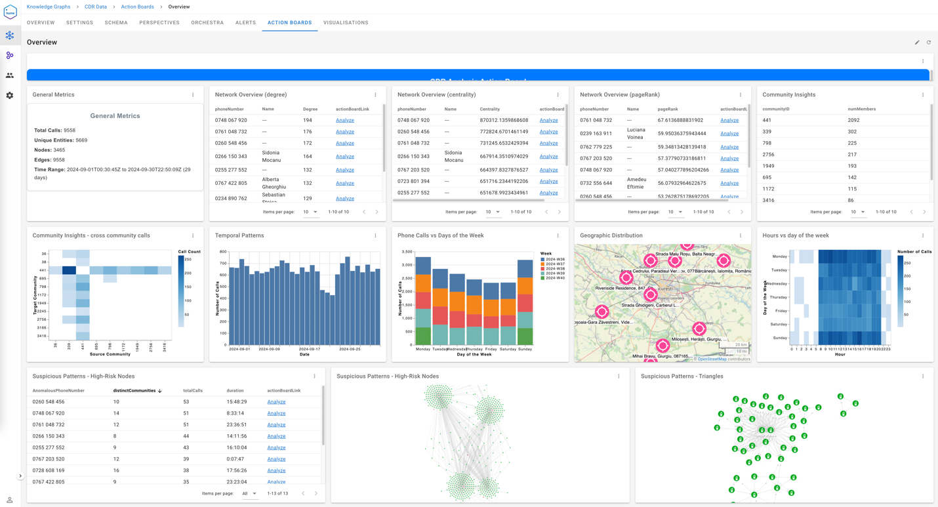Click pink map marker near Milosesti, Giurgiu

click(699, 328)
